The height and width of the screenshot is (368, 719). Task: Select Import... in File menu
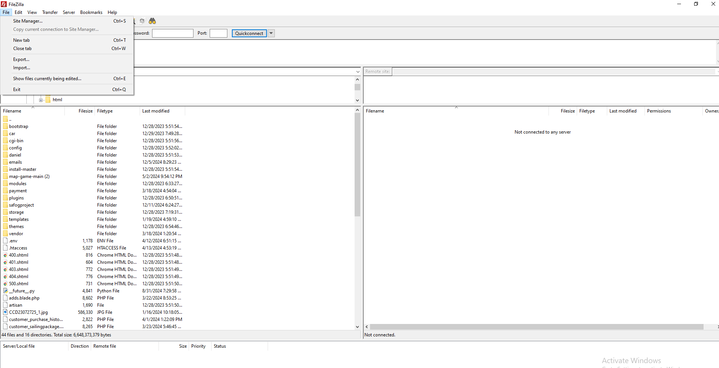click(67, 68)
